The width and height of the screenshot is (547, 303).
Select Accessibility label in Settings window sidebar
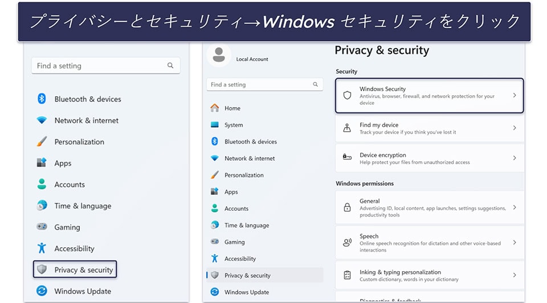(240, 259)
